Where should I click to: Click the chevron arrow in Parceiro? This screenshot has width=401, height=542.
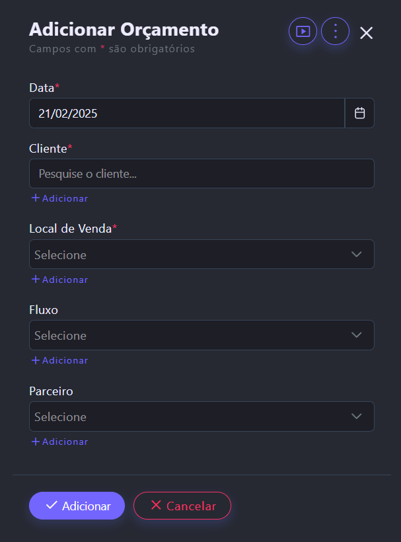point(357,416)
